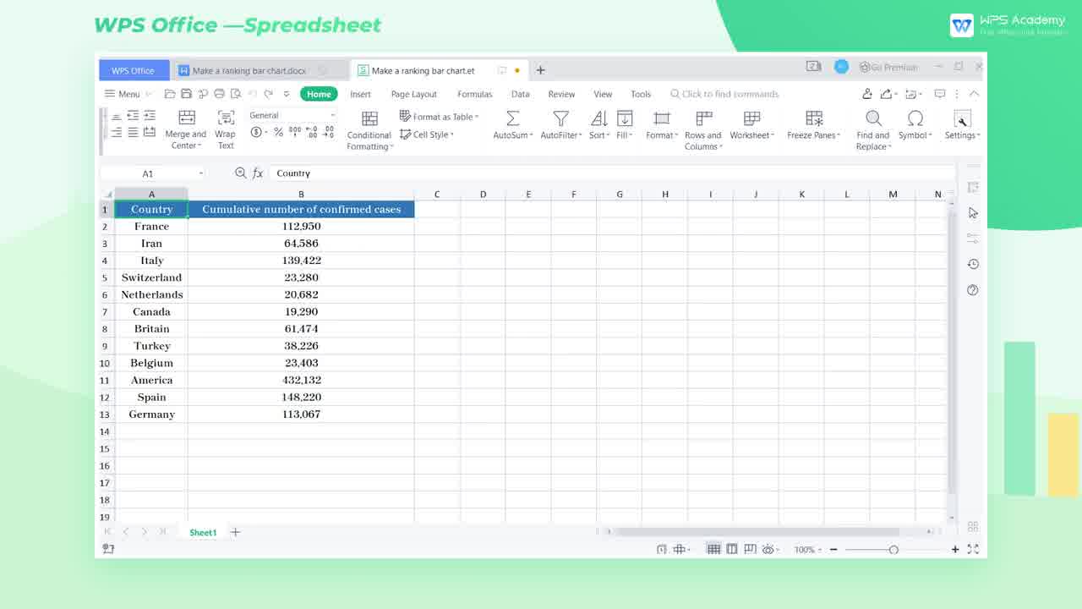Switch to the Data tab
The width and height of the screenshot is (1082, 609).
coord(521,94)
